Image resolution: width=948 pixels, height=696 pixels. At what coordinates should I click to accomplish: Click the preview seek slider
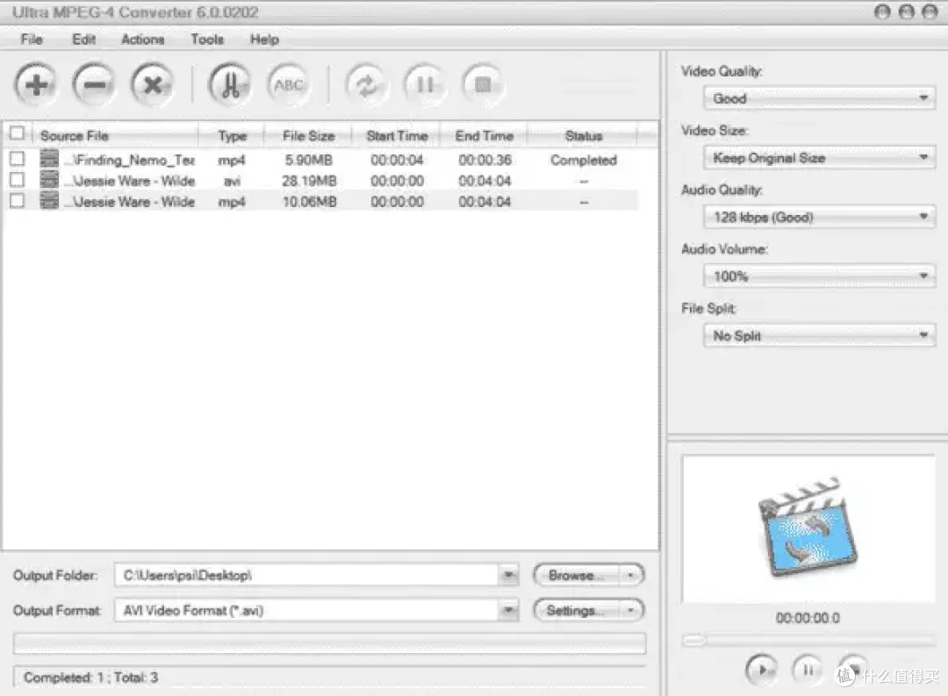pos(808,642)
